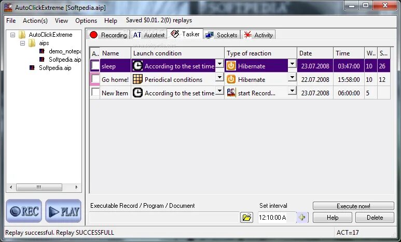Open the launch condition dropdown for sleep

pos(219,64)
